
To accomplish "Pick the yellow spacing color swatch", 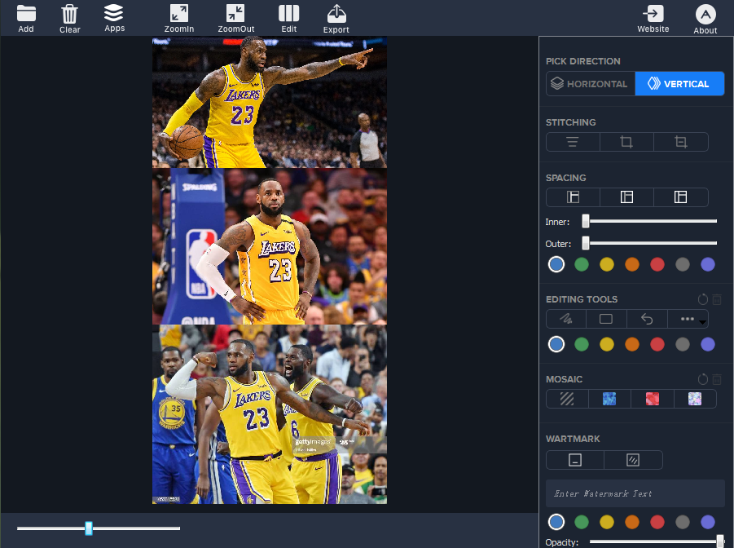I will [607, 264].
